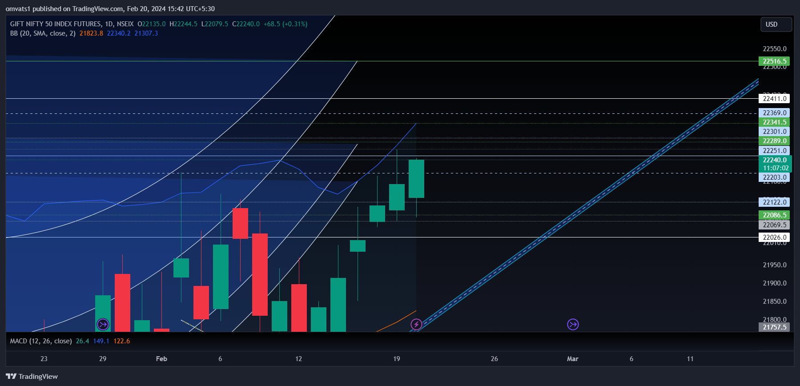Click the 12 date on the time axis
This screenshot has width=800, height=386.
pyautogui.click(x=299, y=359)
